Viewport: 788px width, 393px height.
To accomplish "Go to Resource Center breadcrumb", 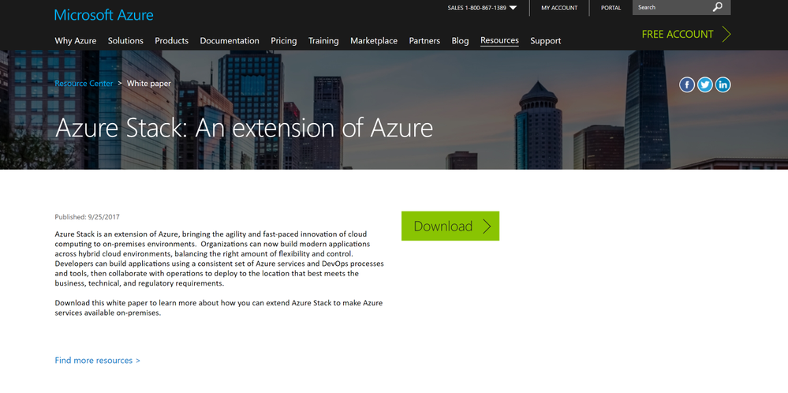I will tap(84, 84).
